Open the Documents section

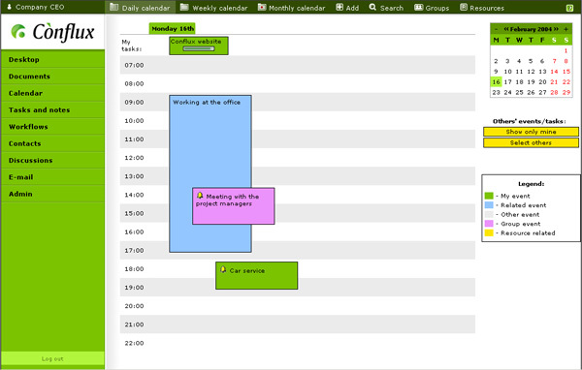52,77
